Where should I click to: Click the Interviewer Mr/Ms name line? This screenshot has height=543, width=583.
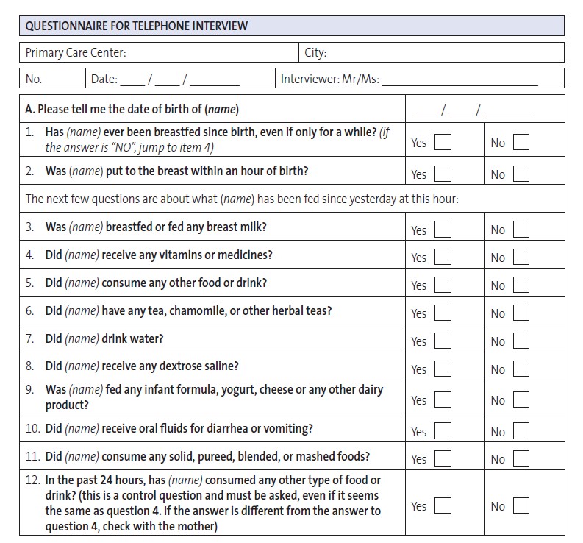[x=460, y=80]
